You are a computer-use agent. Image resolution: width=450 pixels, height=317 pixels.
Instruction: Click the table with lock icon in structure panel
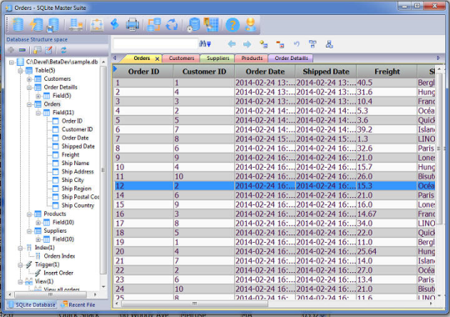point(37,50)
